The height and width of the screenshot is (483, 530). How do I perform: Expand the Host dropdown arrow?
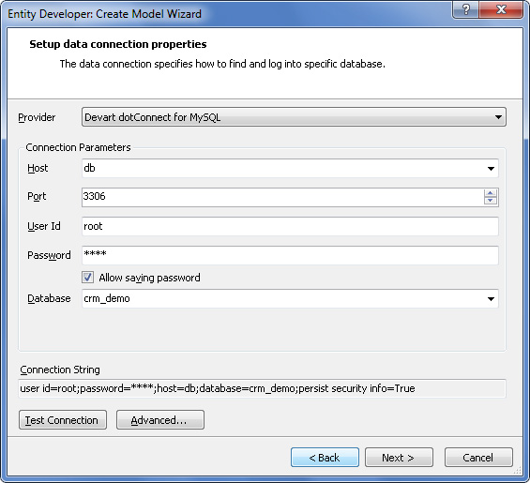491,168
